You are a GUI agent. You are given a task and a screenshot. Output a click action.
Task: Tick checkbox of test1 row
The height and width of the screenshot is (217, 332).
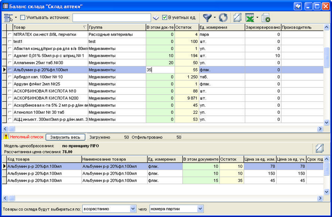click(10, 41)
